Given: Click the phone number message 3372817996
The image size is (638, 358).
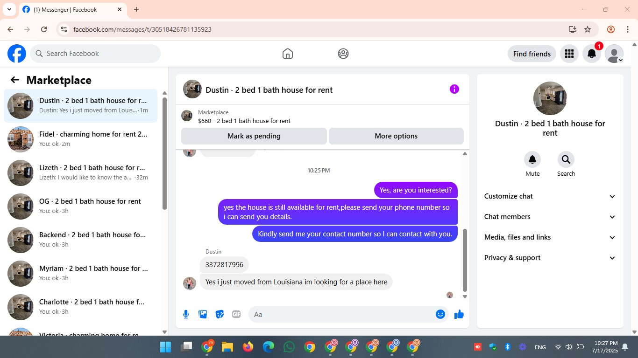Looking at the screenshot, I should pos(224,265).
